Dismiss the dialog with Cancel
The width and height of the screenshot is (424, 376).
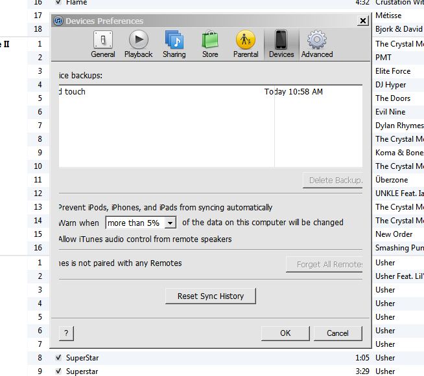338,333
